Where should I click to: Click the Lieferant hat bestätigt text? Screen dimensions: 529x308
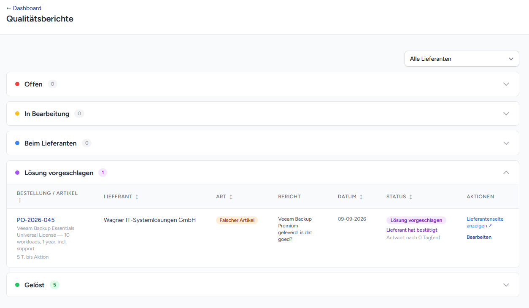[x=412, y=230]
